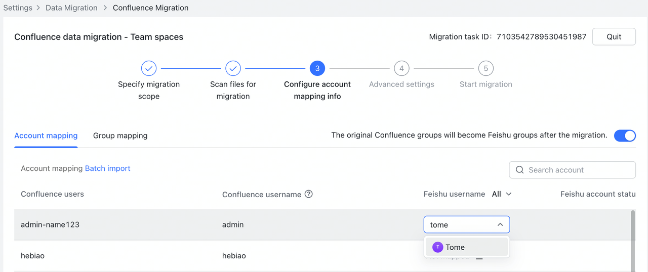Click the completed step 2 checkmark circle

pyautogui.click(x=233, y=68)
